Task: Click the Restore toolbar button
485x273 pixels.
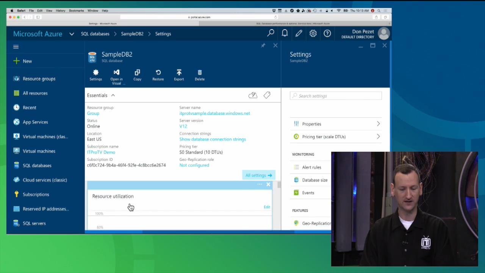Action: click(158, 75)
